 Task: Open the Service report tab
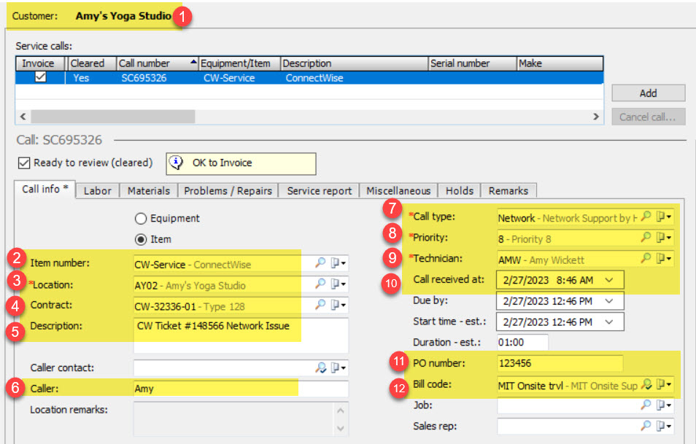319,191
